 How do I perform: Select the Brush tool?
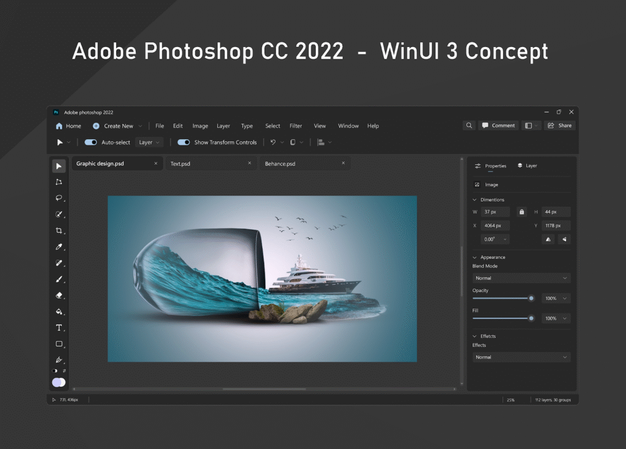[x=59, y=279]
